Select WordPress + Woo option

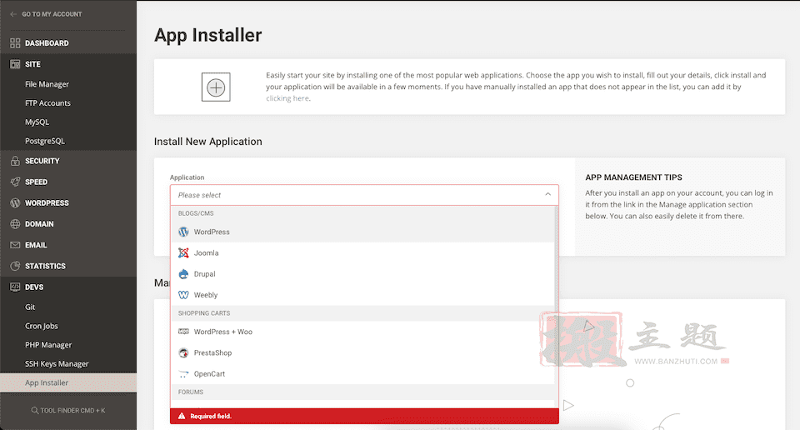(362, 332)
